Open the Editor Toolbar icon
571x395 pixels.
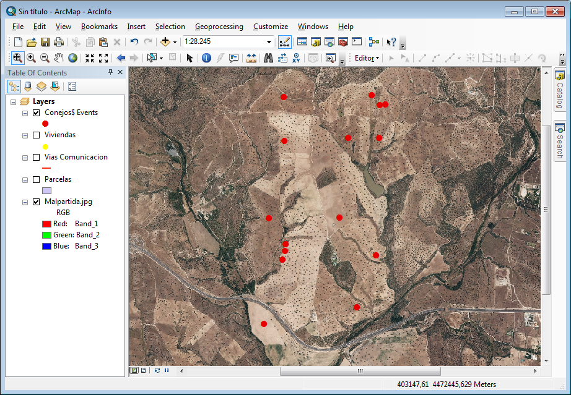click(x=284, y=42)
